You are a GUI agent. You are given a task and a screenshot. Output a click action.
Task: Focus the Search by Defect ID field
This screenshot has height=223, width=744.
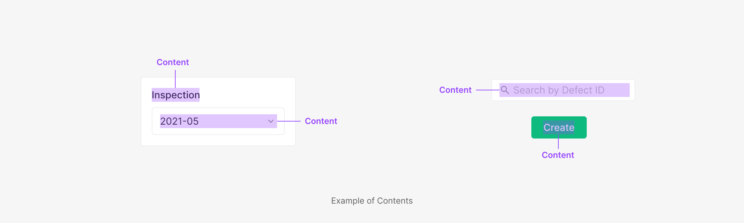(558, 90)
